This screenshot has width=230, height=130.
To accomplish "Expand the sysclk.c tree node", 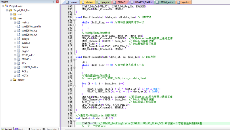I will click(15, 43).
